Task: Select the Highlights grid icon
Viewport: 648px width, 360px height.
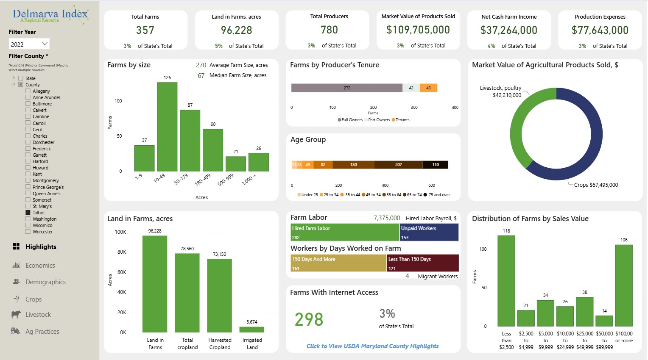Action: pyautogui.click(x=17, y=246)
